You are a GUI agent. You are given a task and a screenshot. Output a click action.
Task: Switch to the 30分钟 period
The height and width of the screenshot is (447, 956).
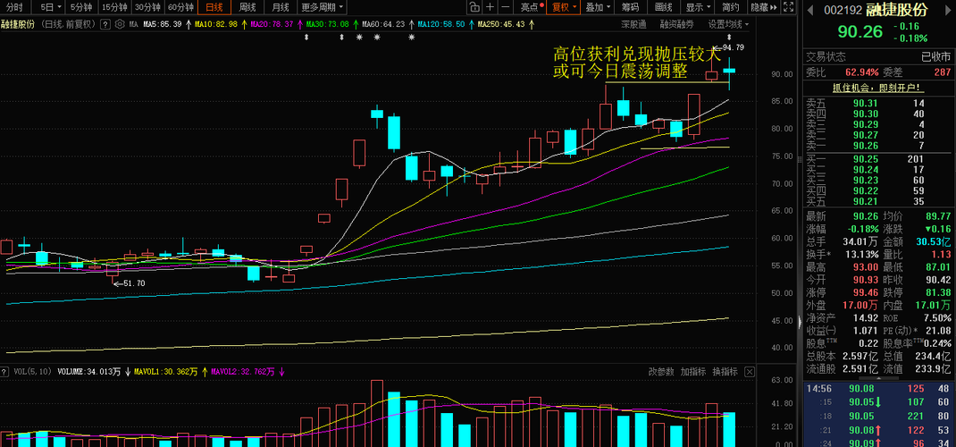click(147, 7)
